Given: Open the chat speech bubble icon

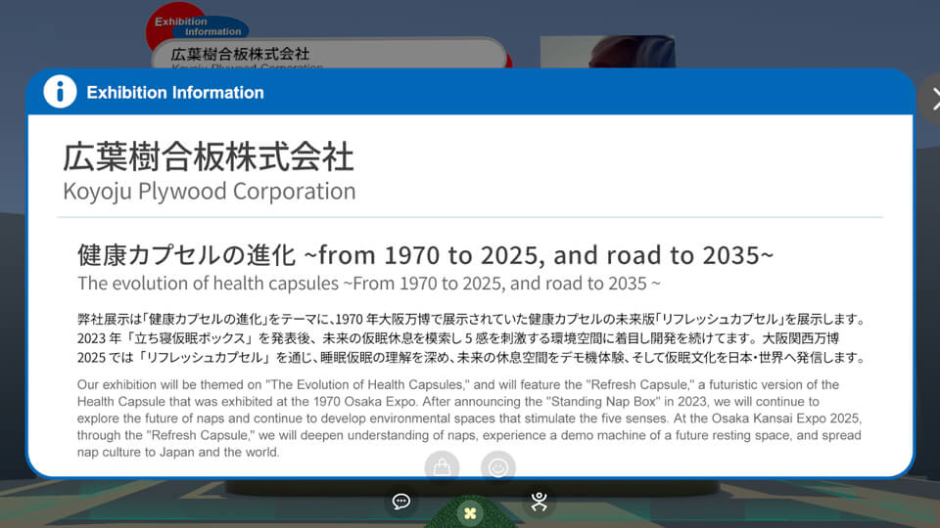Looking at the screenshot, I should click(401, 501).
